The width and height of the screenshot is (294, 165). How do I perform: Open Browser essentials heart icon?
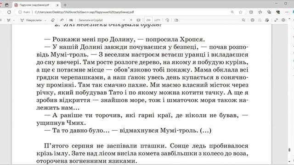pos(278,12)
